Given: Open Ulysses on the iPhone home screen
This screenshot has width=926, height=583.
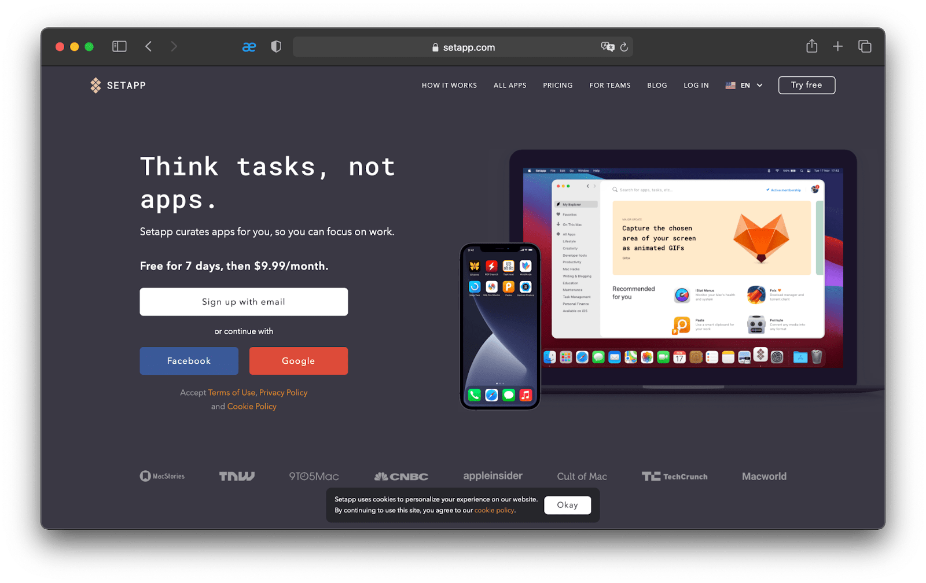Looking at the screenshot, I should coord(475,266).
